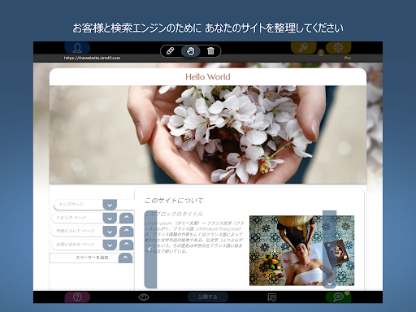
Task: Select the hands with blossoms header image
Action: point(208,135)
